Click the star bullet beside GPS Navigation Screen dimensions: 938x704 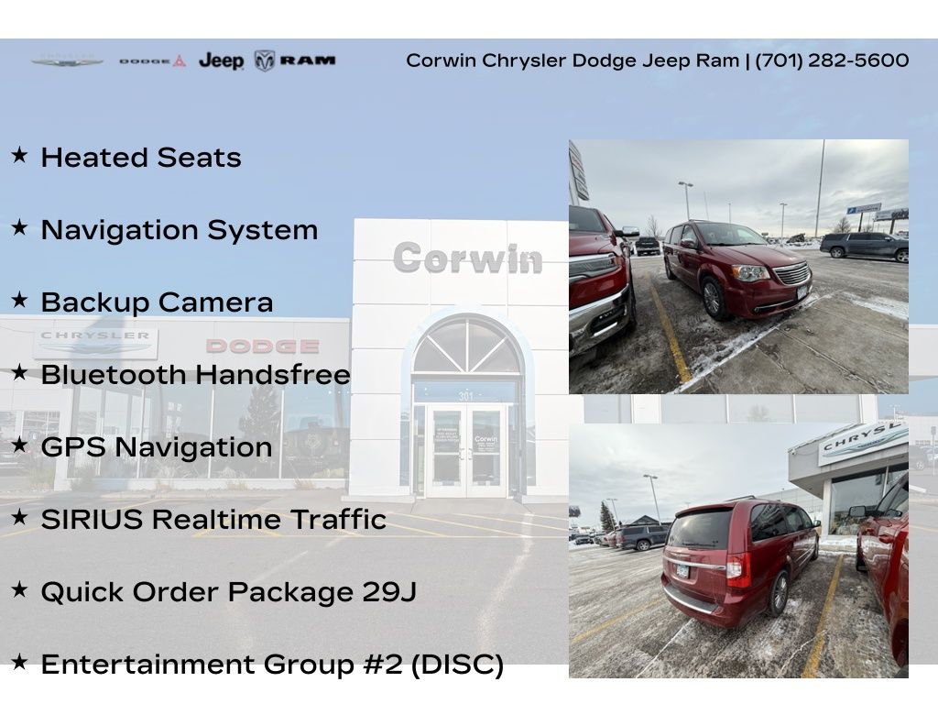coord(19,445)
